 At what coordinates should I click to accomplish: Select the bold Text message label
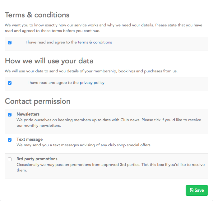[30, 139]
